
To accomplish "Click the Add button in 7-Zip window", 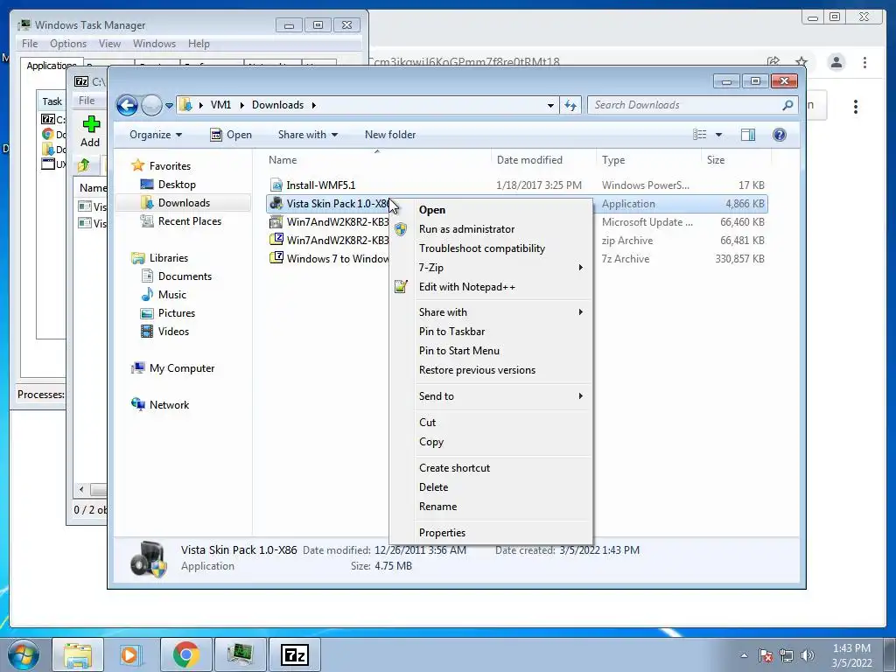I will [90, 131].
